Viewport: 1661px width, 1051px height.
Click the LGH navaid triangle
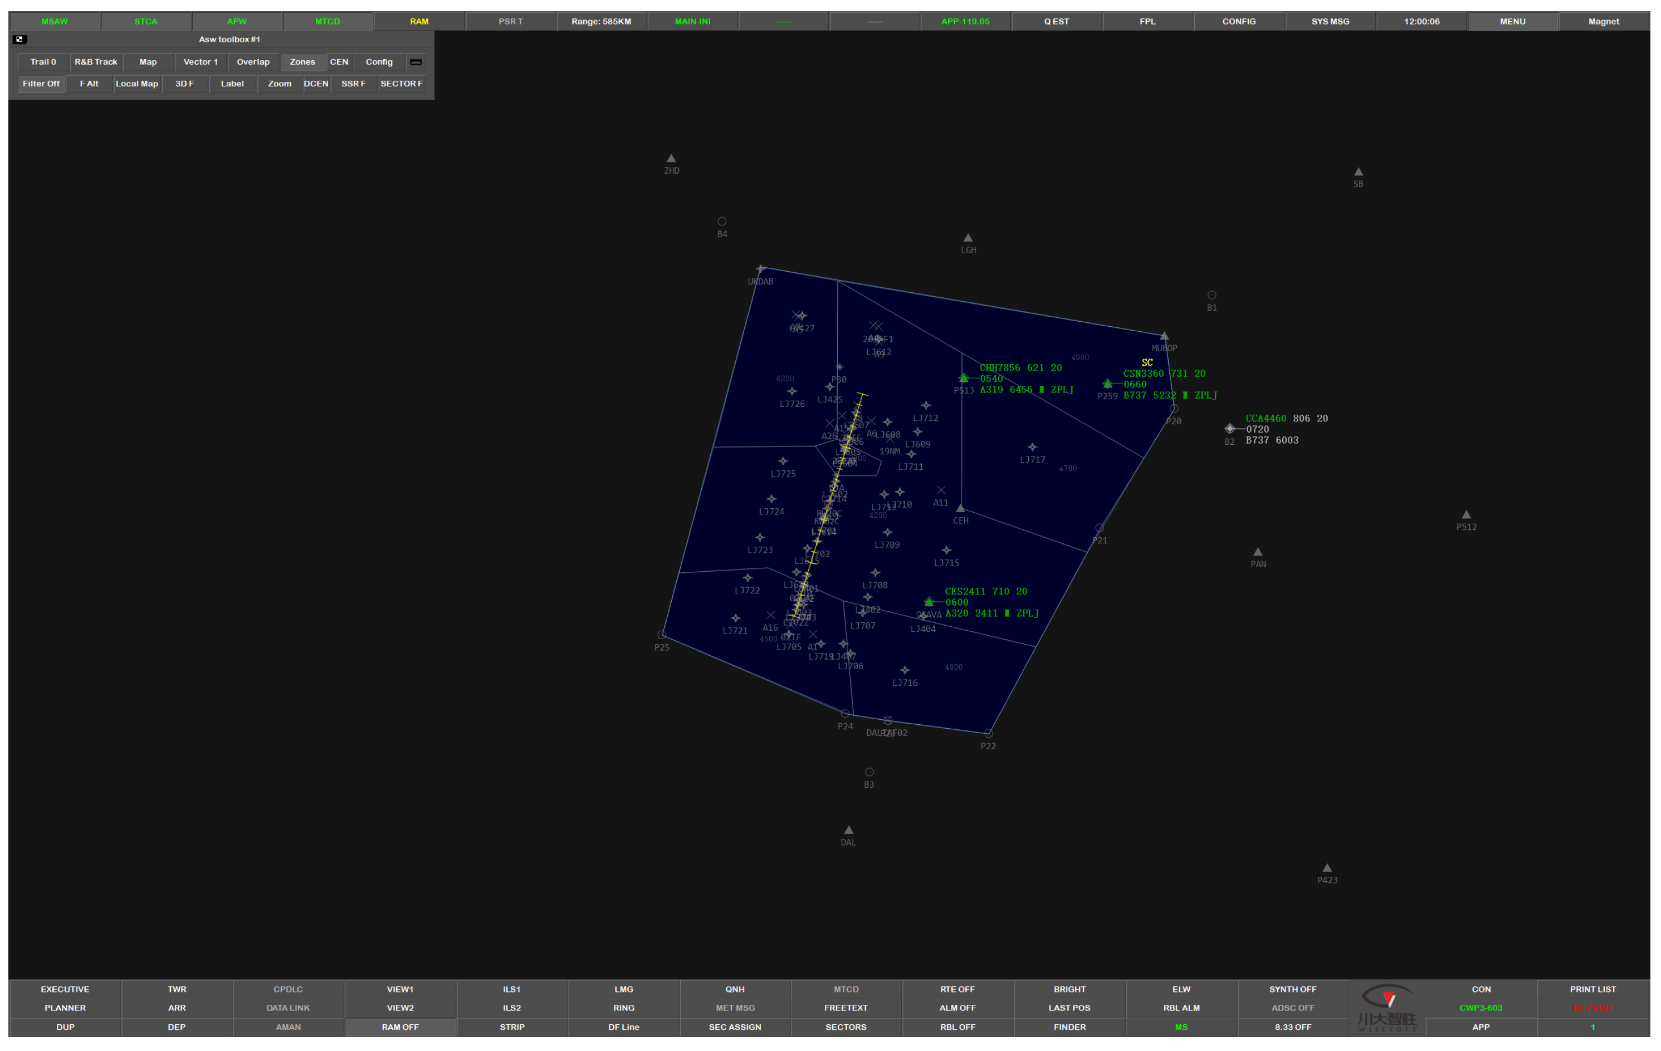tap(968, 238)
